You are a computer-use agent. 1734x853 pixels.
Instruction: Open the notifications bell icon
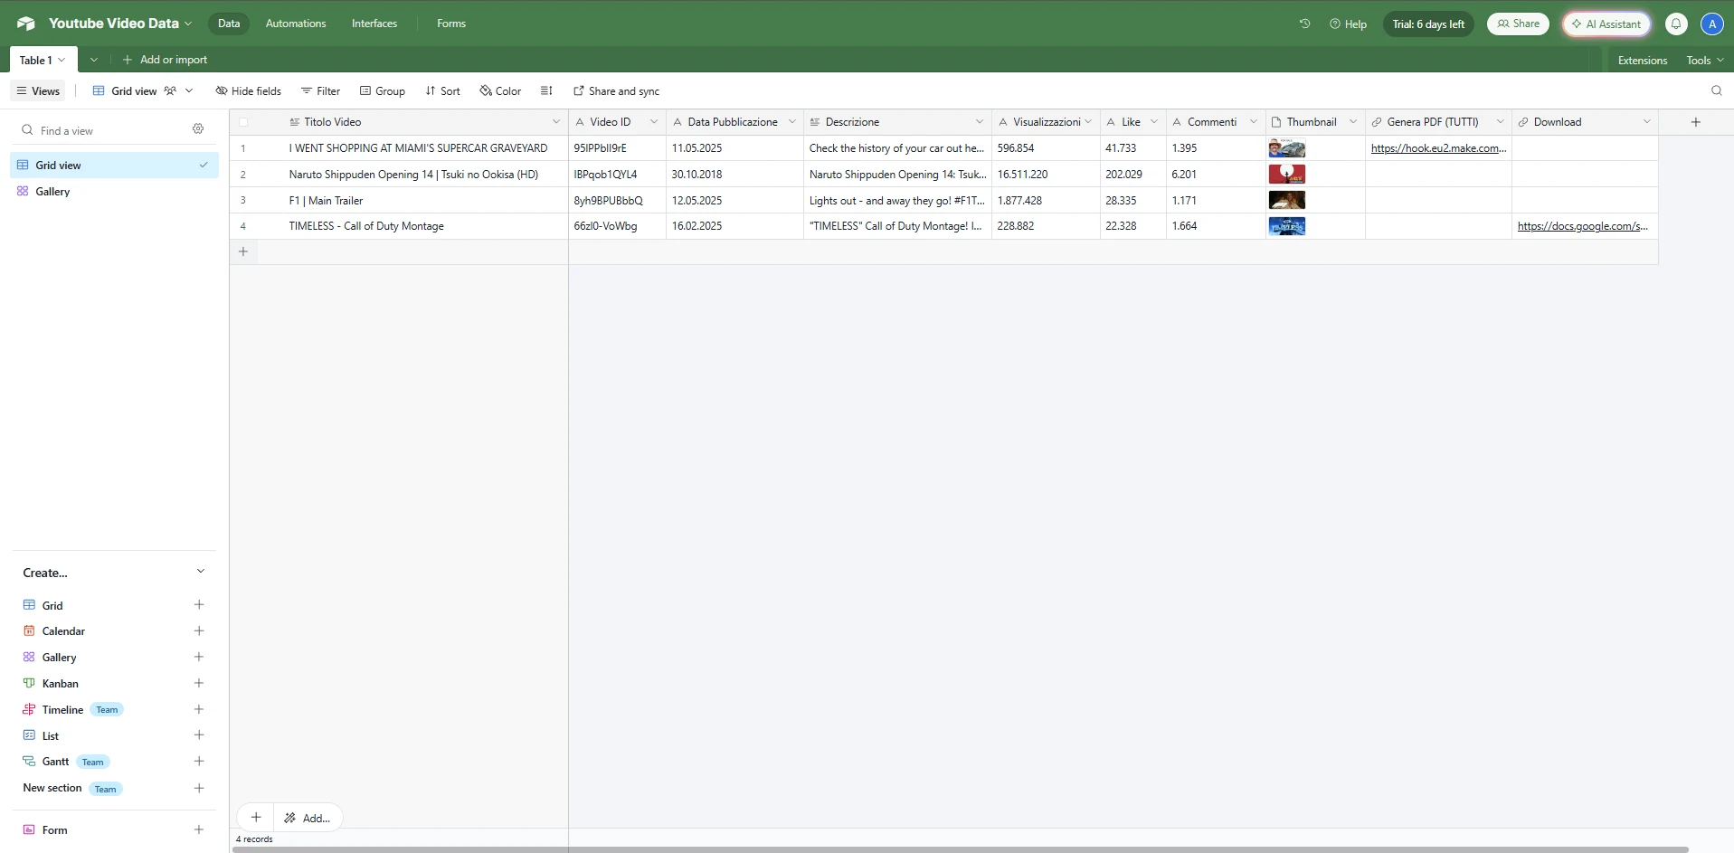(x=1676, y=24)
